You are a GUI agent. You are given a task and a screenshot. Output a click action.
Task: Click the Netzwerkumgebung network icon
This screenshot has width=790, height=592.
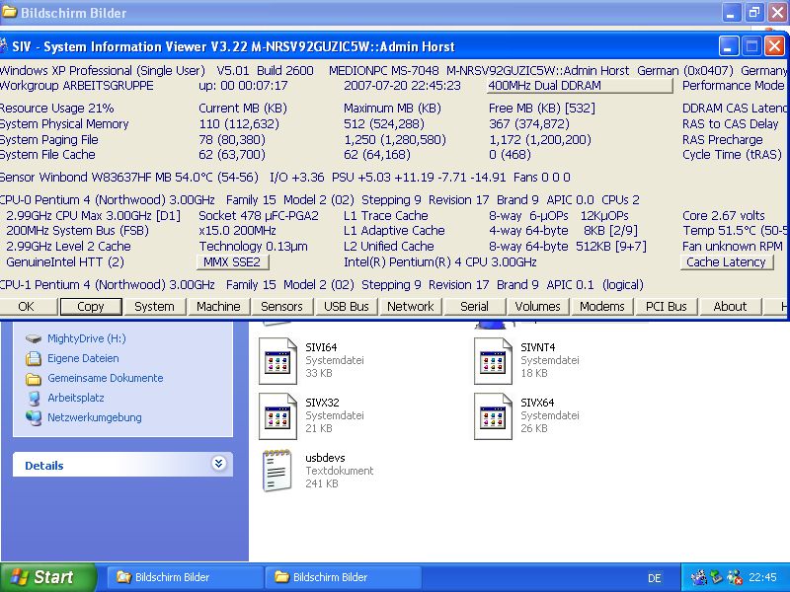coord(34,417)
